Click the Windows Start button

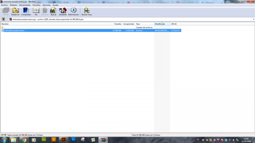pyautogui.click(x=4, y=140)
